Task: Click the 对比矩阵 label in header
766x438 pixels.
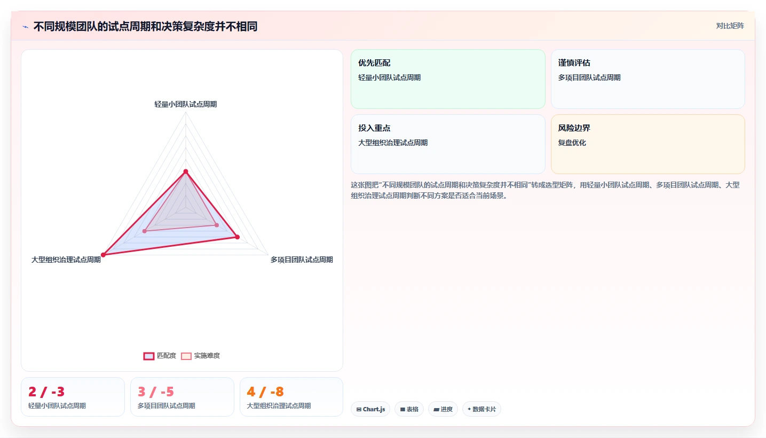Action: point(730,26)
